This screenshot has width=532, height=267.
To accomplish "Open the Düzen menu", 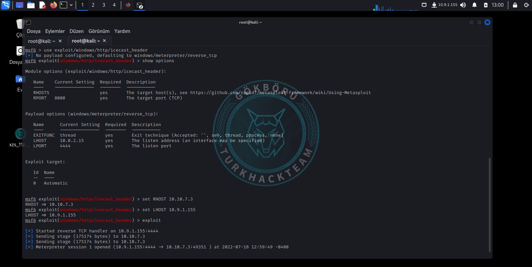I will click(x=76, y=31).
